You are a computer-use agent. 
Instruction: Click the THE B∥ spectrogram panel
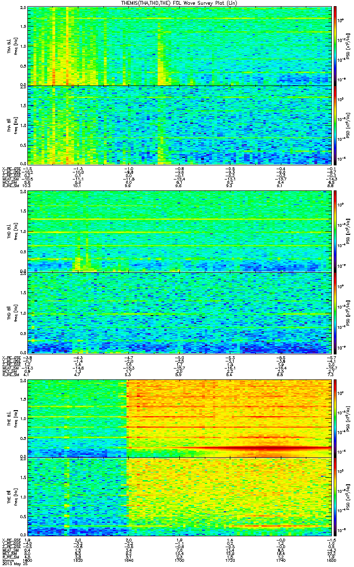179,497
